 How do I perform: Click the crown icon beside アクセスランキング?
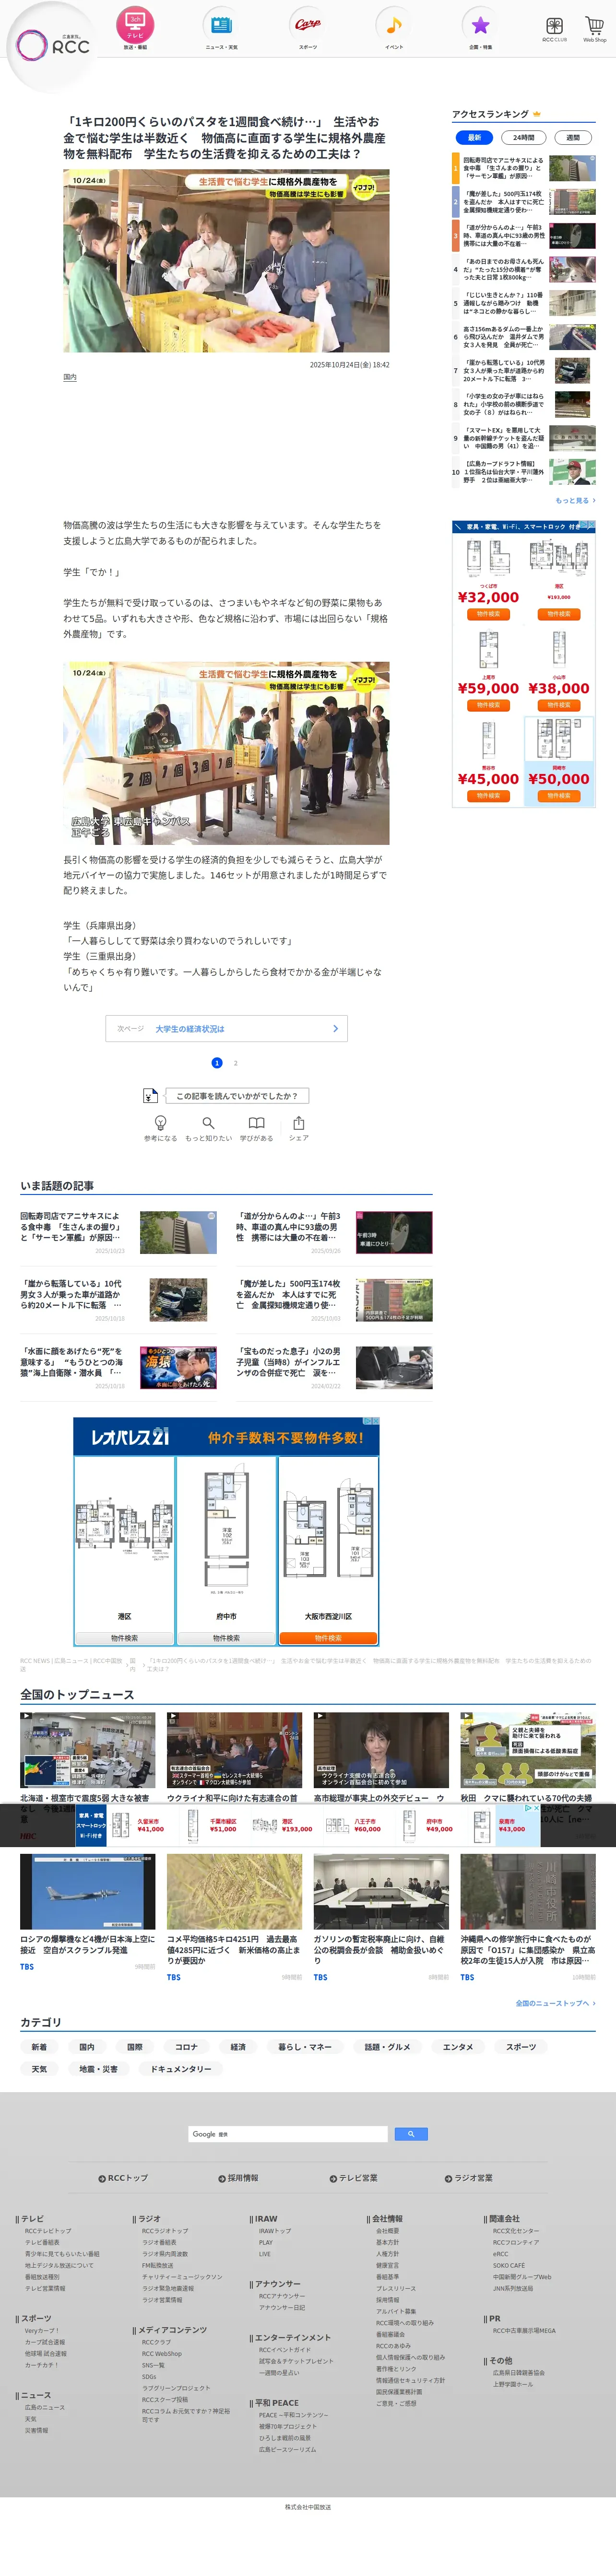(537, 114)
